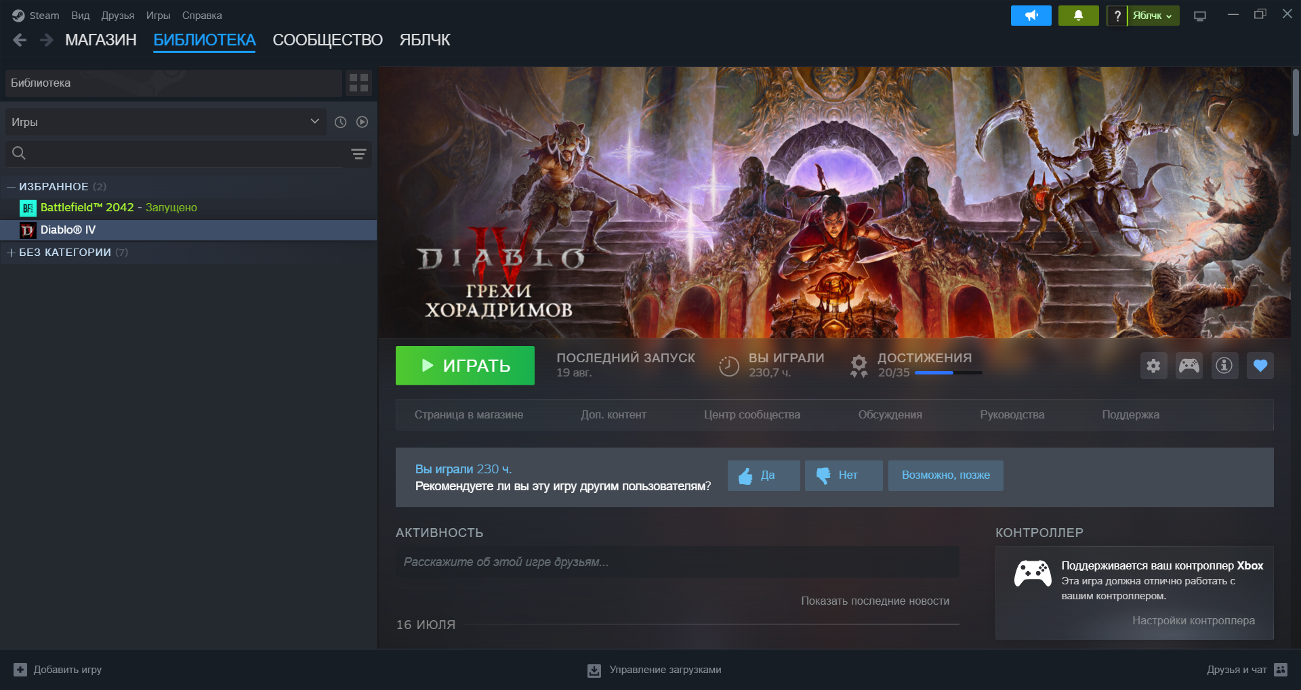
Task: Launch Diablo IV with ИГРАТЬ button
Action: (465, 366)
